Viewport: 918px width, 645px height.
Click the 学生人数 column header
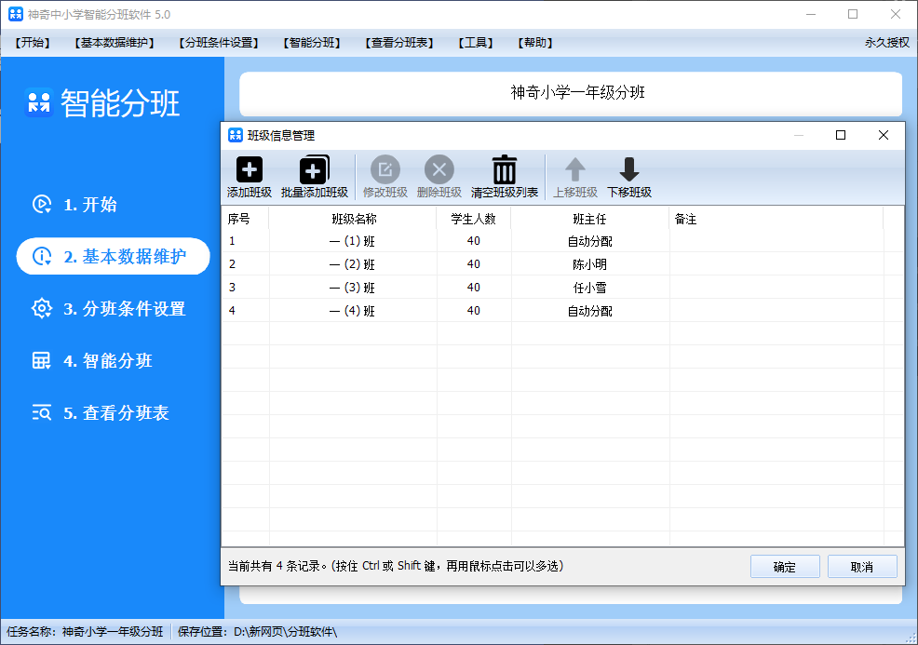pyautogui.click(x=473, y=220)
